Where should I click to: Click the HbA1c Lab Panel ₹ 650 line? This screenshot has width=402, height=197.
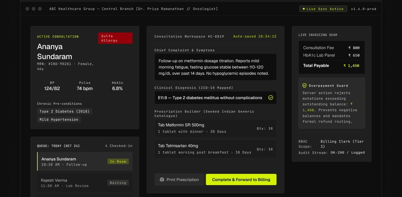(331, 55)
